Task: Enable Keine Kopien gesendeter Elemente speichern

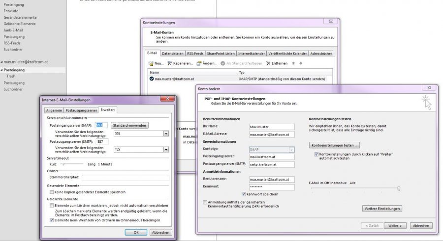Action: (x=52, y=192)
